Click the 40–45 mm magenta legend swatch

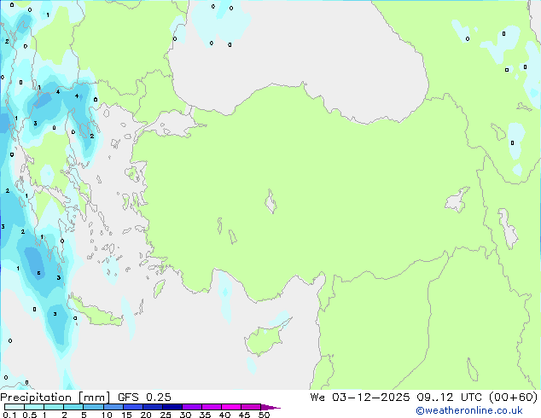pyautogui.click(x=231, y=407)
